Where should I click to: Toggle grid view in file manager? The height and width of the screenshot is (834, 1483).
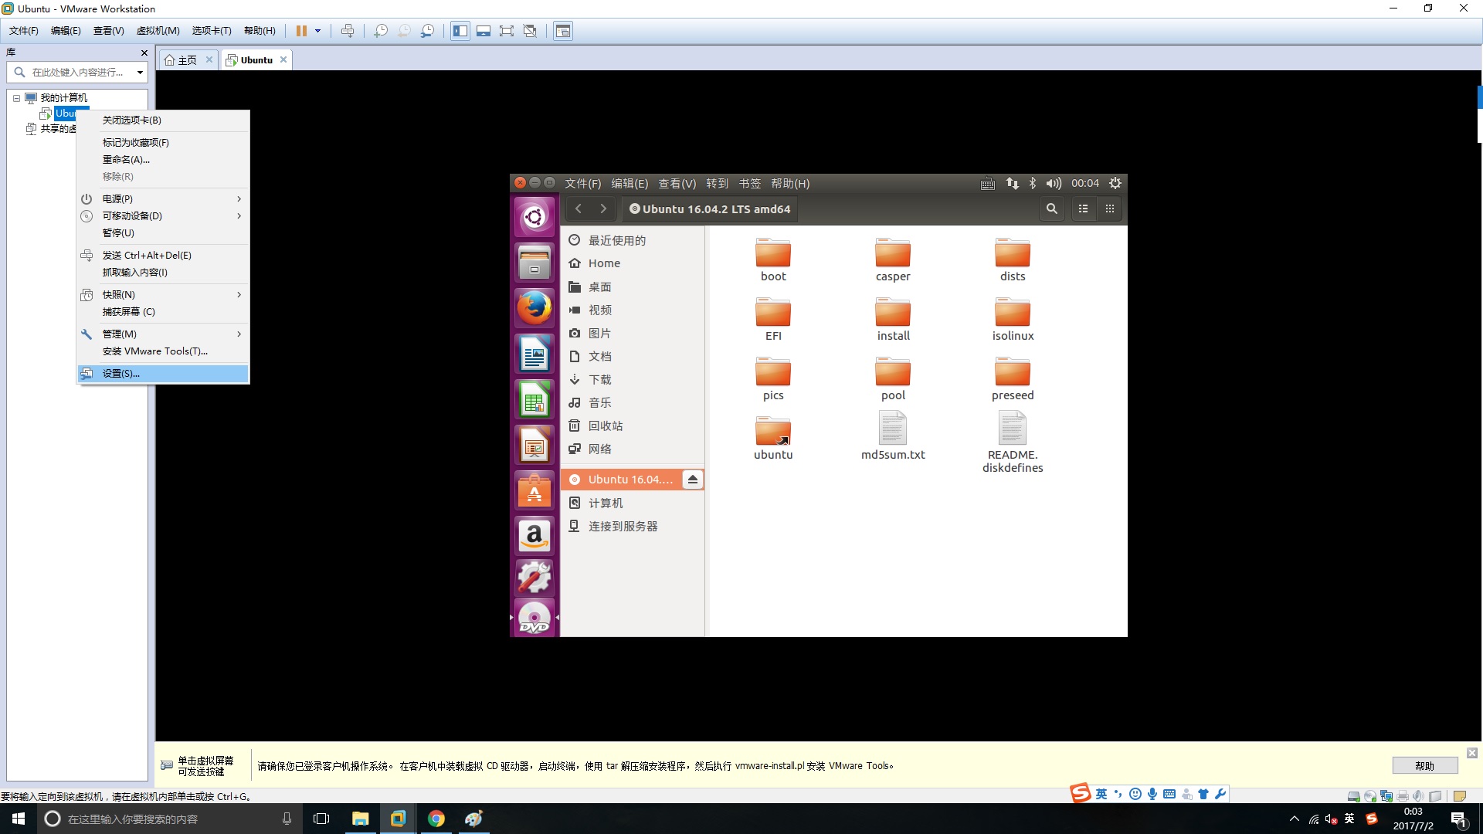click(1110, 208)
